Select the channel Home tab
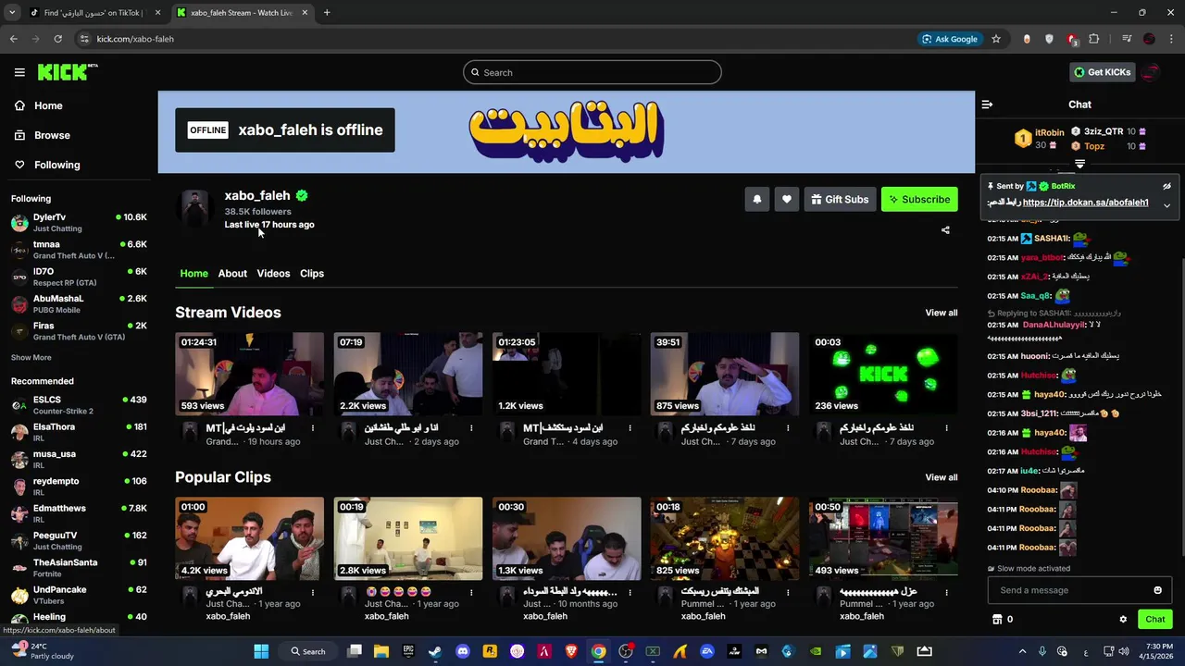Viewport: 1185px width, 666px height. tap(193, 273)
